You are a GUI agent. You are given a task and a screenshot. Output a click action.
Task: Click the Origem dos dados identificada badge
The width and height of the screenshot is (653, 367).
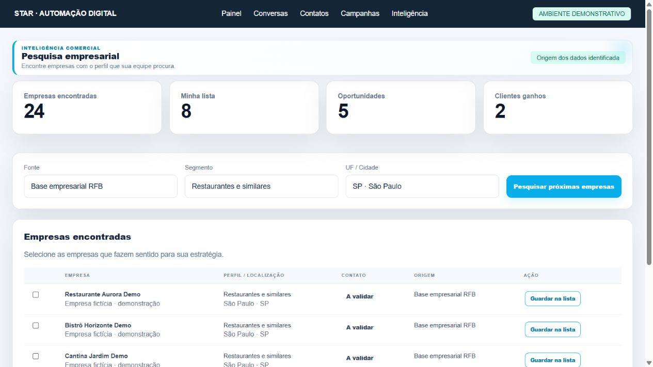578,58
